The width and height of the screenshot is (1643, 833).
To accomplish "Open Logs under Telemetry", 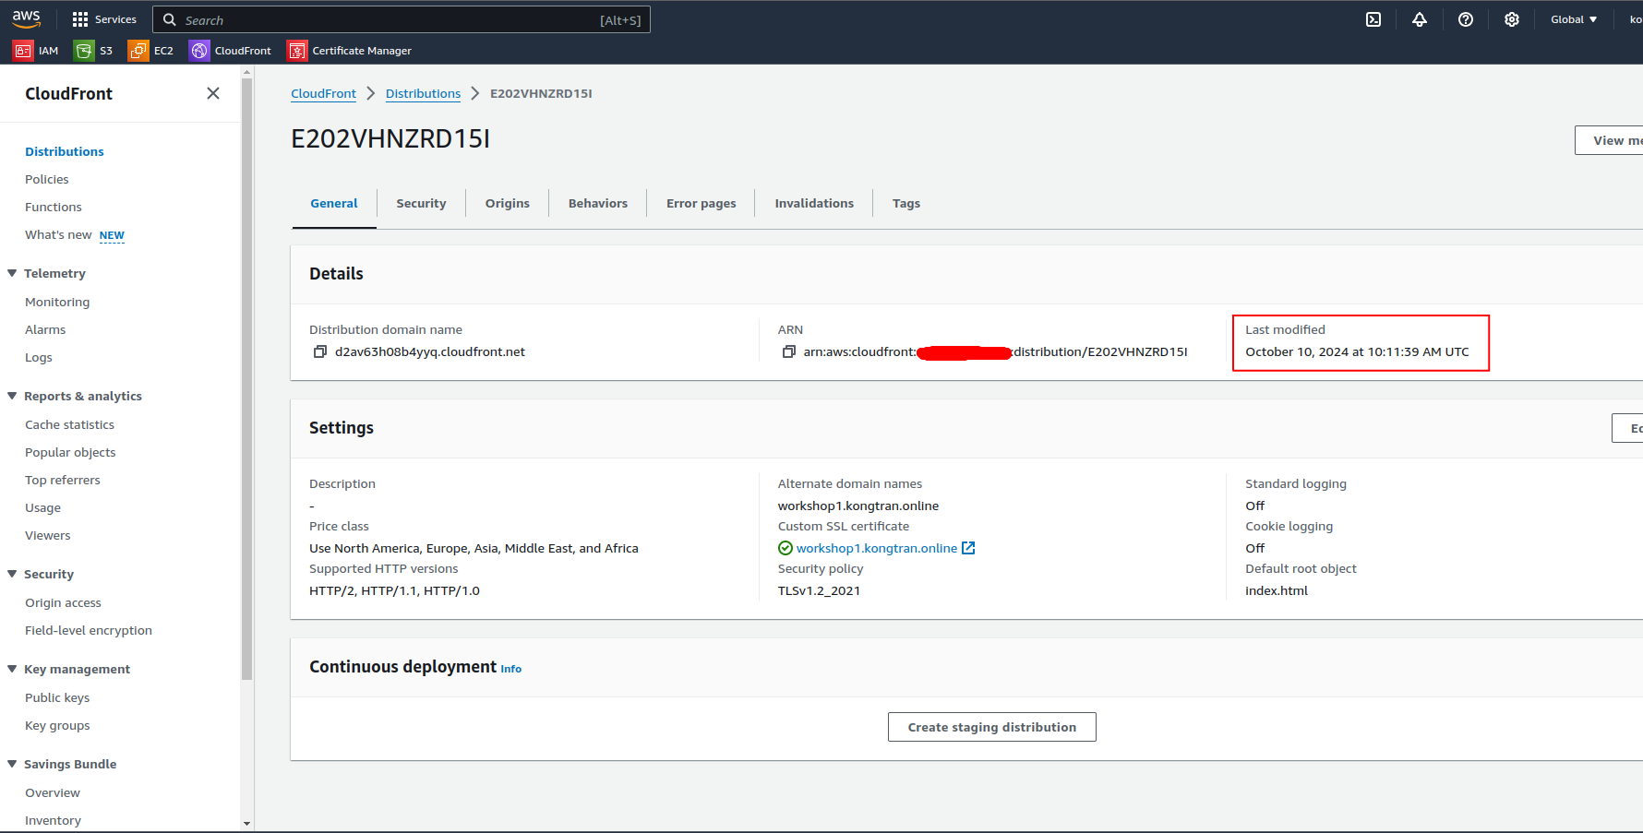I will point(39,357).
